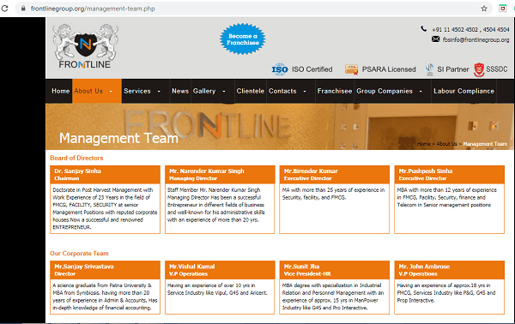The image size is (515, 324).
Task: Click the Management Team page heading
Action: click(118, 138)
